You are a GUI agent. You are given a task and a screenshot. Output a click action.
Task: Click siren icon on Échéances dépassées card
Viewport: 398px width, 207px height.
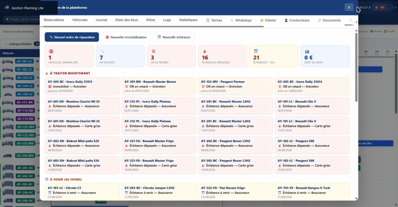(x=204, y=51)
